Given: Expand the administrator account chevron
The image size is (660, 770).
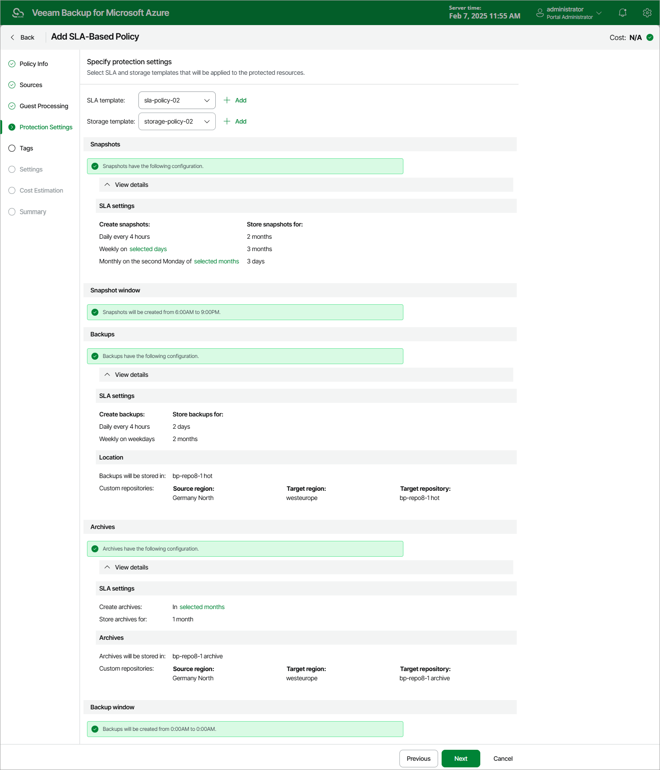Looking at the screenshot, I should click(599, 13).
